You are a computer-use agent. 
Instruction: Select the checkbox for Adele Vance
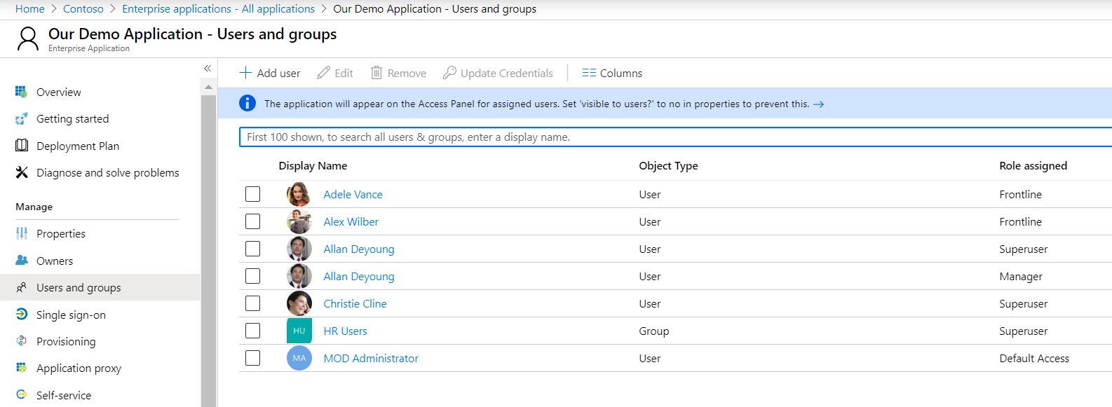tap(253, 194)
